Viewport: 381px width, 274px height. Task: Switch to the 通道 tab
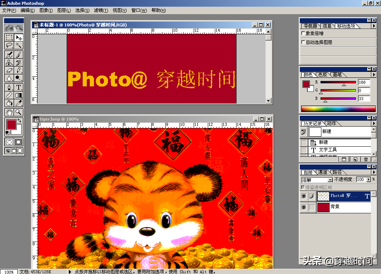pos(323,172)
